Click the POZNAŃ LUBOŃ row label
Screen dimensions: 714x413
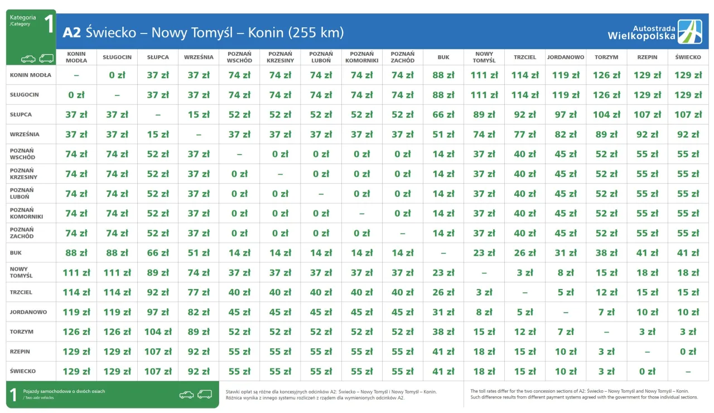[22, 194]
